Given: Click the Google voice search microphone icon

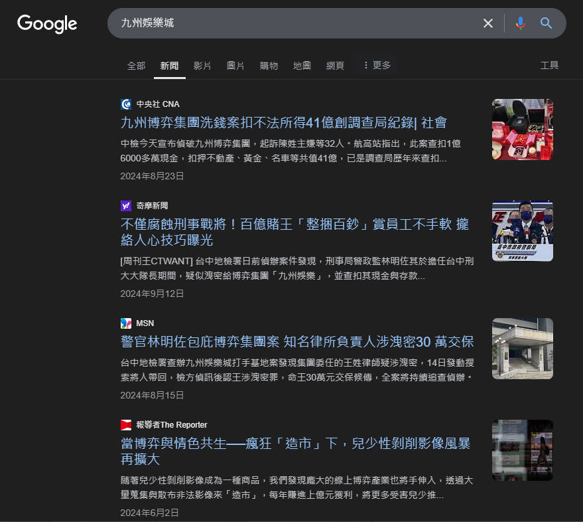Looking at the screenshot, I should tap(520, 23).
